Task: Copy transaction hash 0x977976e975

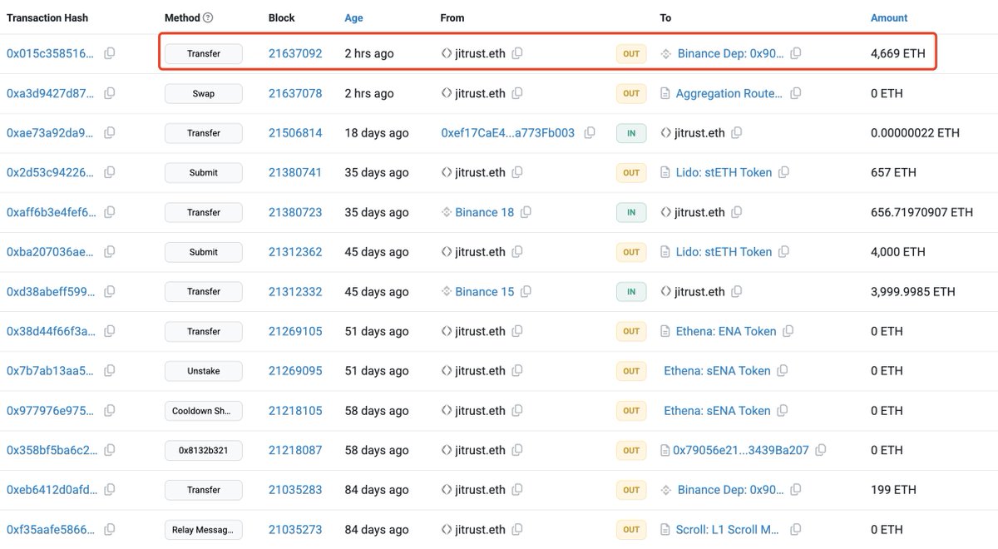Action: coord(109,411)
